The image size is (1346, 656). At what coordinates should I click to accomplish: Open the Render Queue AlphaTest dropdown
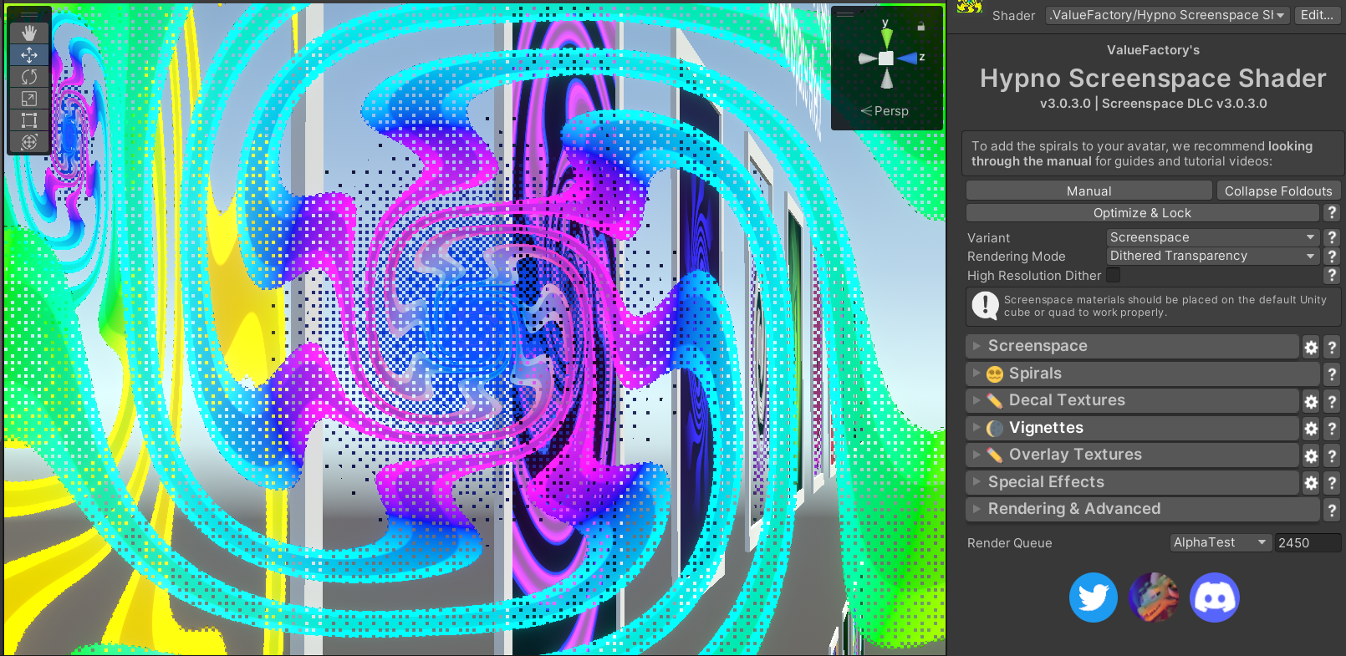pos(1221,542)
